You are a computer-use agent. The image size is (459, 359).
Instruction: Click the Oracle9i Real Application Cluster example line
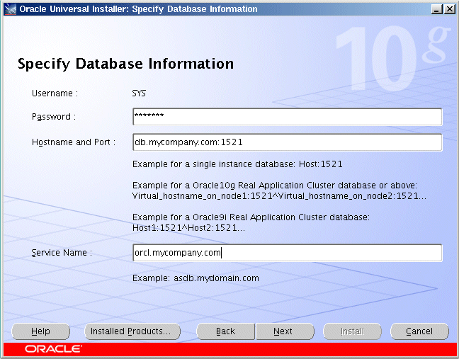click(x=251, y=217)
